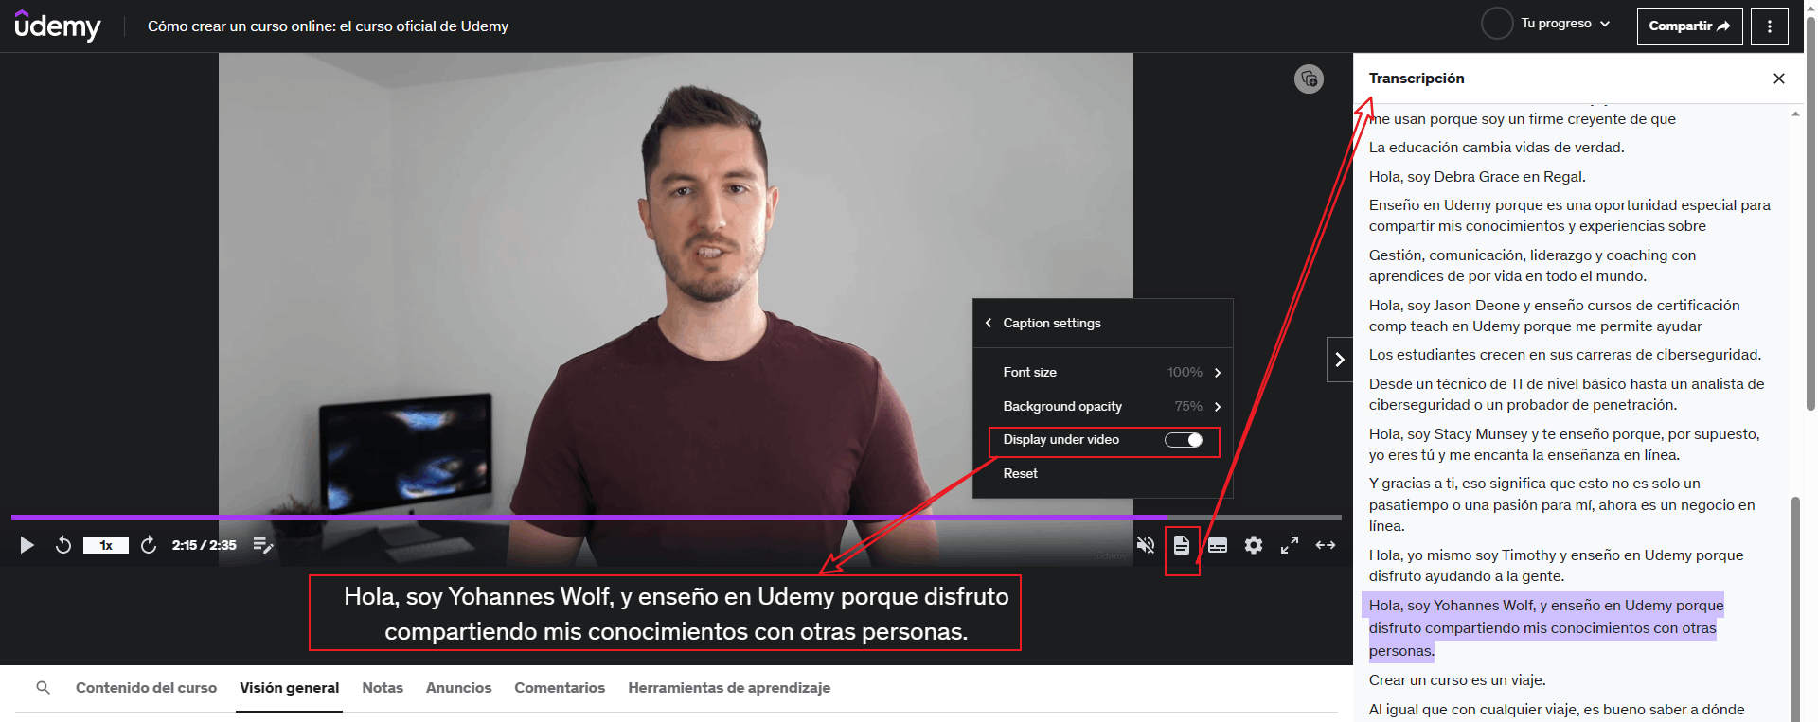Close the Transcripción panel
Viewport: 1818px width, 722px height.
point(1779,79)
